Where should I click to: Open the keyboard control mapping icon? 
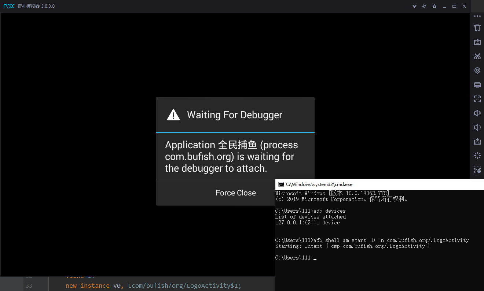point(477,42)
